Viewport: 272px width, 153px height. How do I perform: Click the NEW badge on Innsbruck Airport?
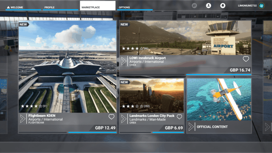(124, 24)
